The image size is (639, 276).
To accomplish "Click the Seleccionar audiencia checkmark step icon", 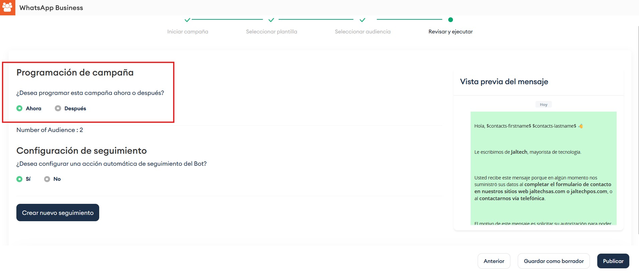I will [362, 20].
